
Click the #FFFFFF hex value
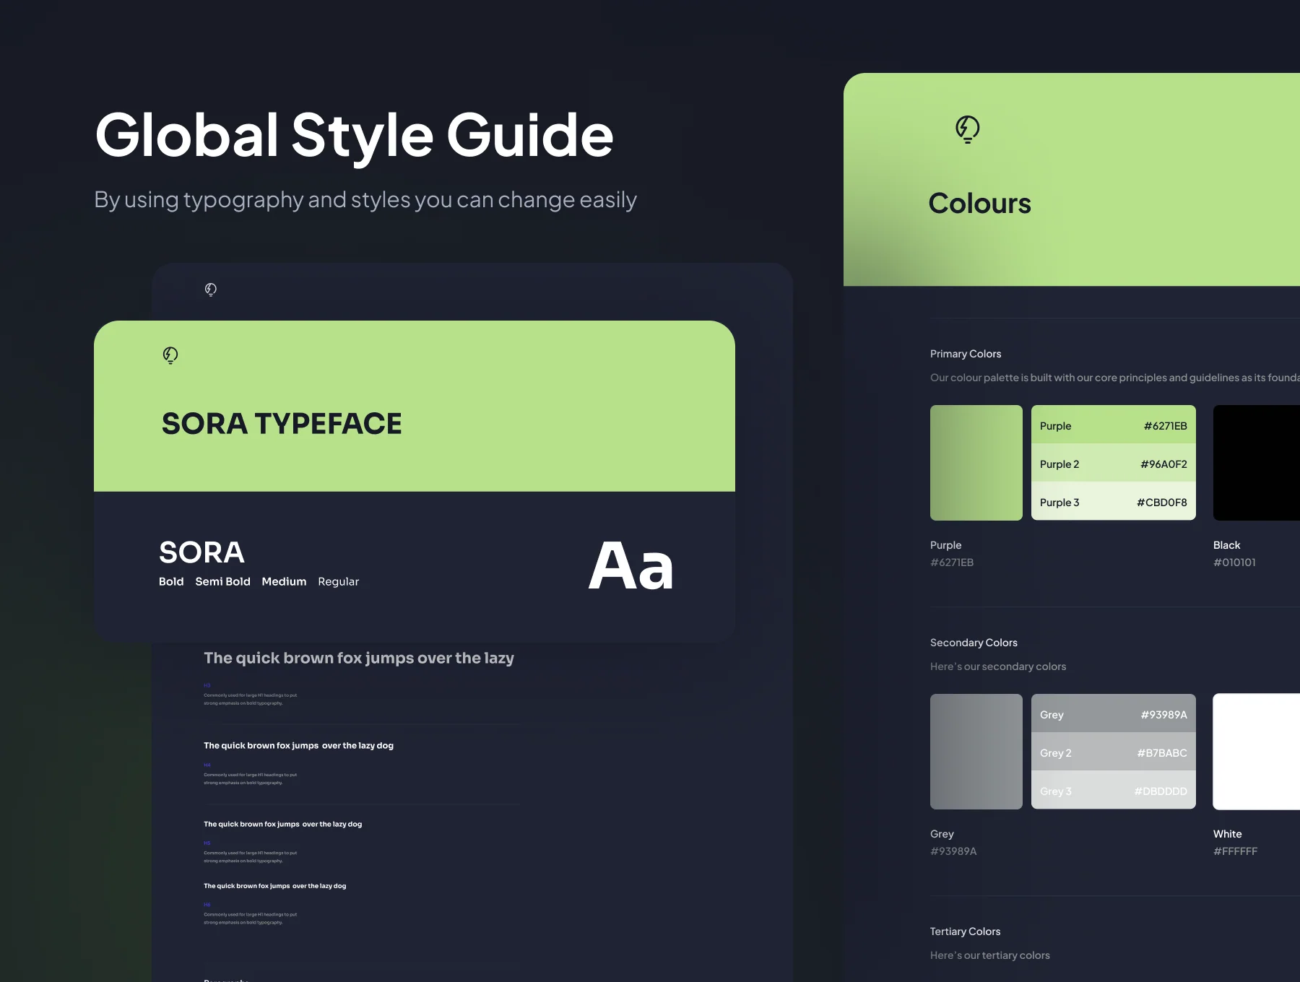[x=1235, y=851]
